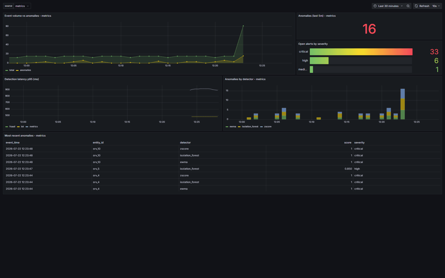
Task: Toggle the total series in Event volume legend
Action: click(x=11, y=70)
